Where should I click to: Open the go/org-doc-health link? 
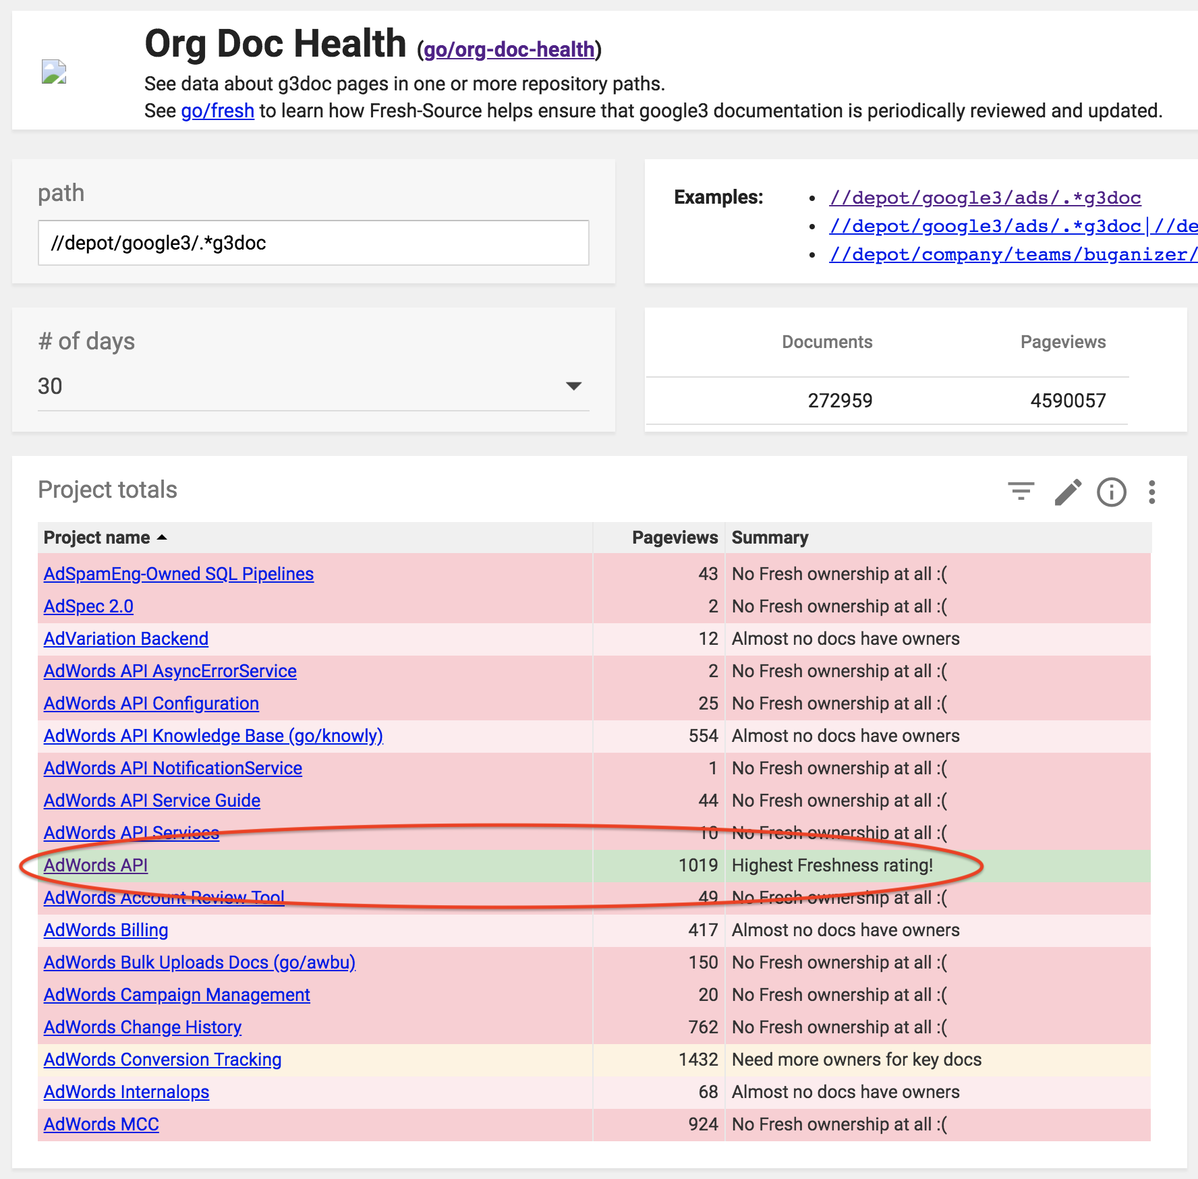(509, 49)
